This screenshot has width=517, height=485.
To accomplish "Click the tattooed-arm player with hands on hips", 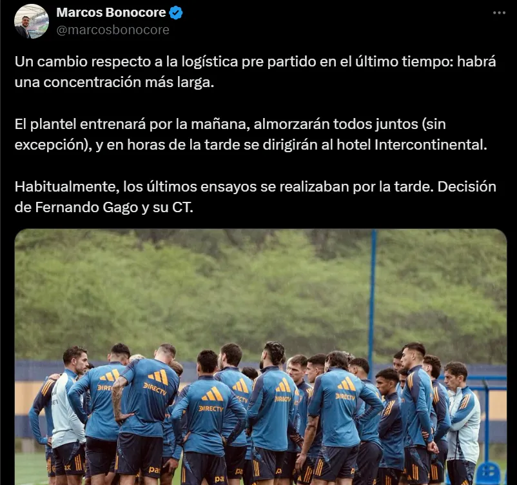I will coord(144,416).
